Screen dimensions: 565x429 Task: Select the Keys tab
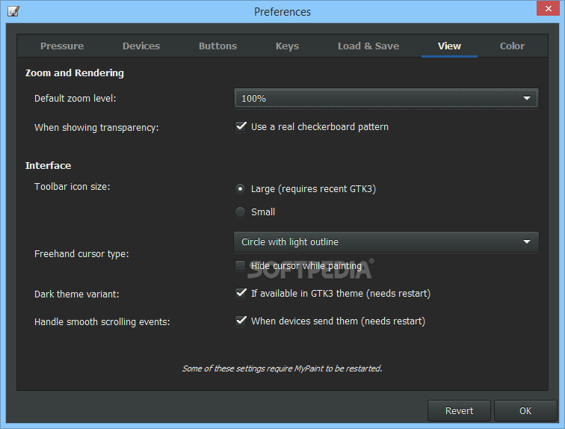coord(287,46)
